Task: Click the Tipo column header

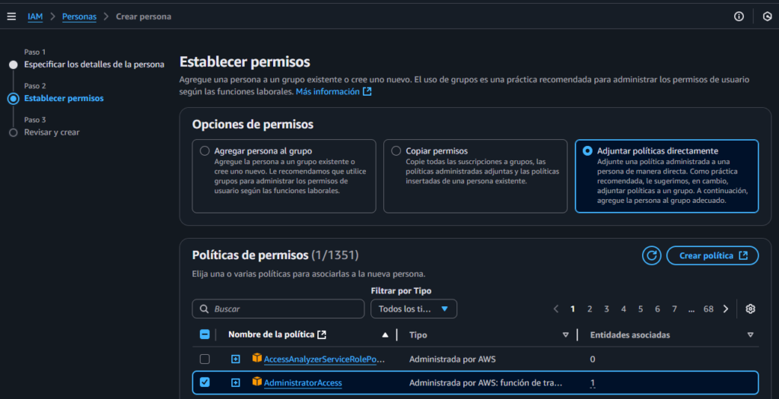Action: pos(418,335)
